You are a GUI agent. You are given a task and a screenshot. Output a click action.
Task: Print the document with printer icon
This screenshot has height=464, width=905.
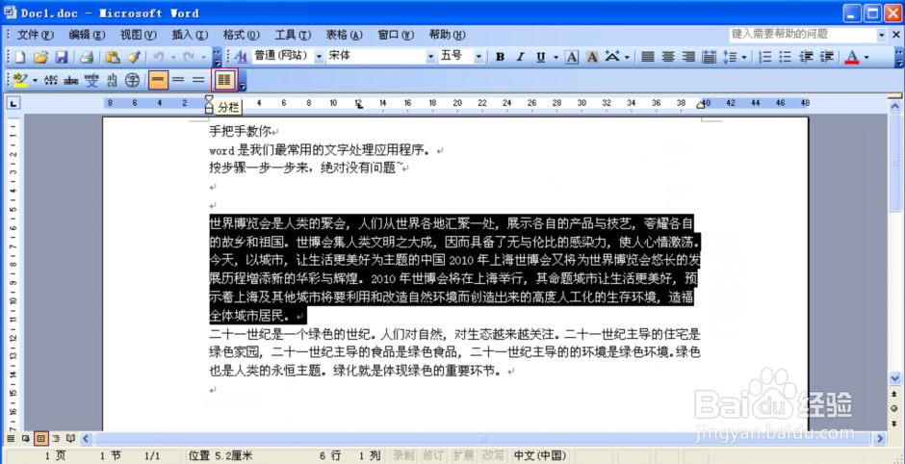tap(87, 57)
